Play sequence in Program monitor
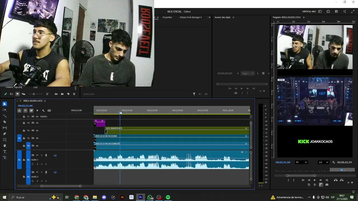 315,180
